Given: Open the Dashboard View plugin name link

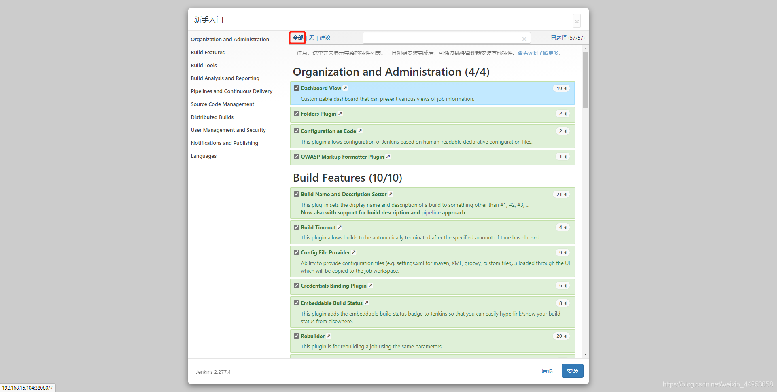Looking at the screenshot, I should point(321,88).
